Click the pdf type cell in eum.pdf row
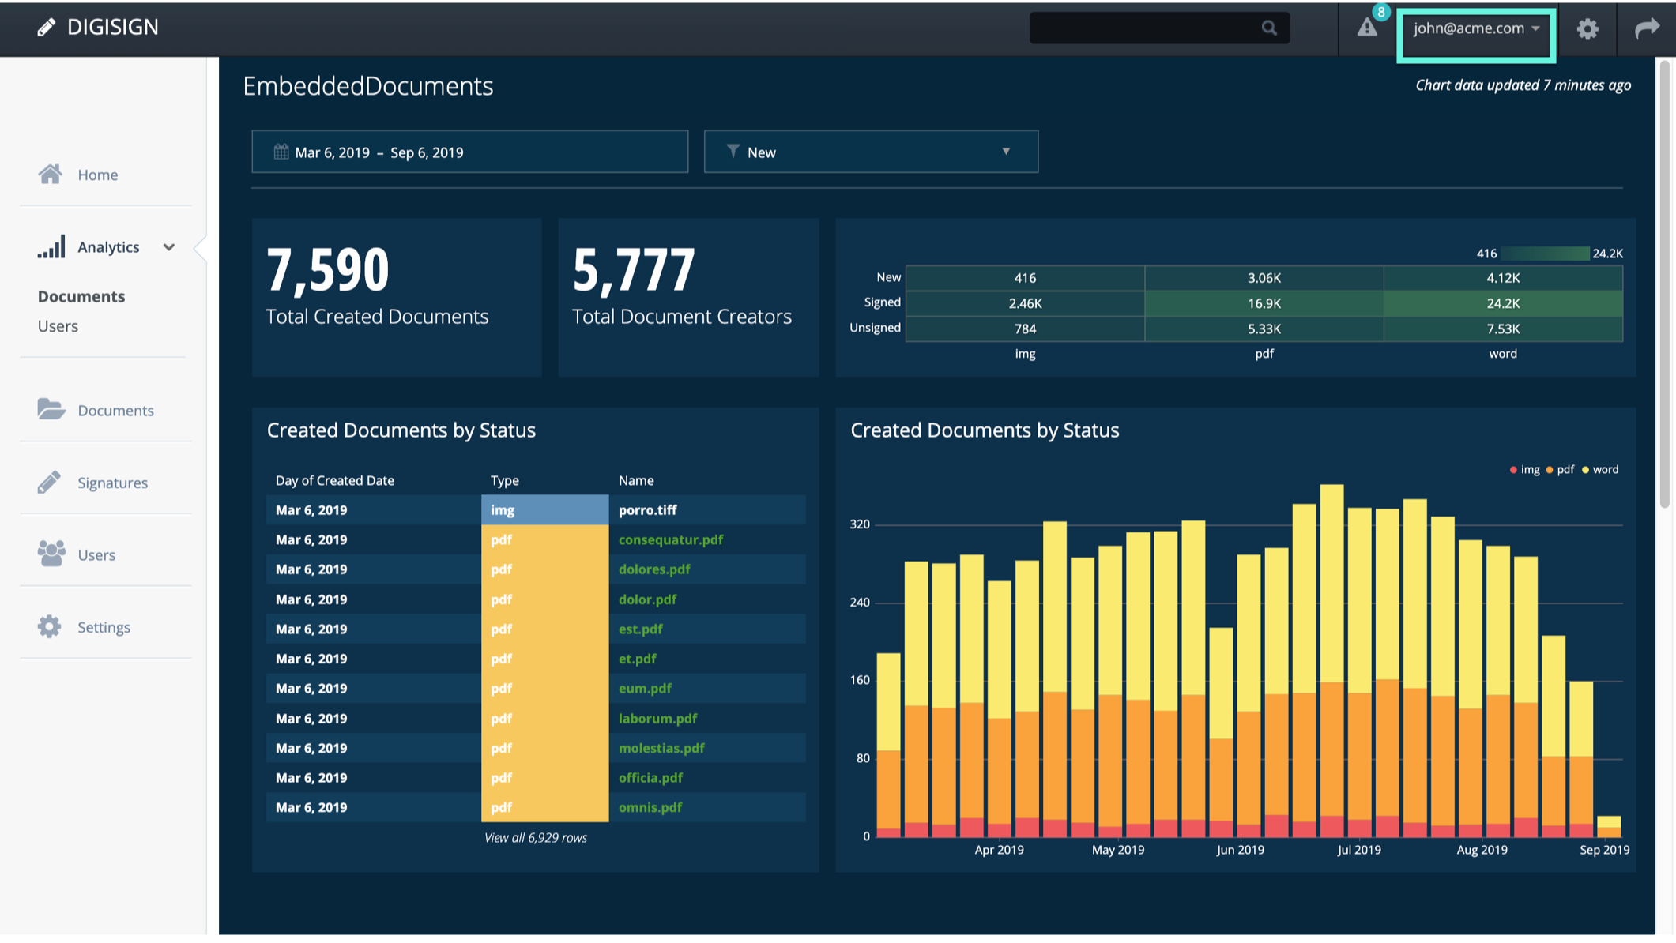Screen dimensions: 1676x943 click(x=545, y=689)
